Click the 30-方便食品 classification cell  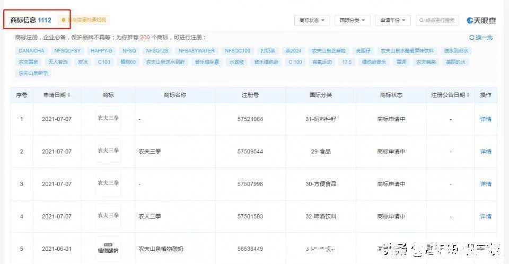pos(321,184)
